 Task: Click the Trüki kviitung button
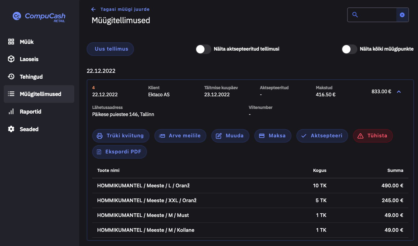[x=121, y=136]
